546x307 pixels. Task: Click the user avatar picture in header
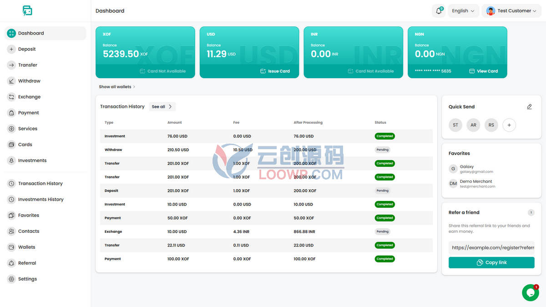tap(490, 11)
